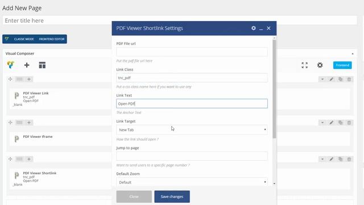The image size is (364, 205).
Task: Click move handle of PDF Viewer Link row
Action: [x=10, y=79]
